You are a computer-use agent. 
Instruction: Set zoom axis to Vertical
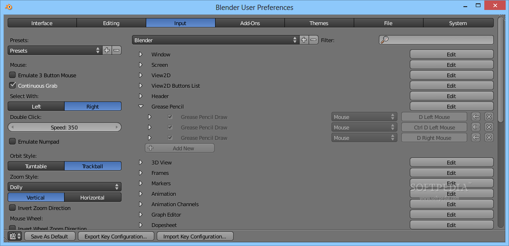click(36, 197)
